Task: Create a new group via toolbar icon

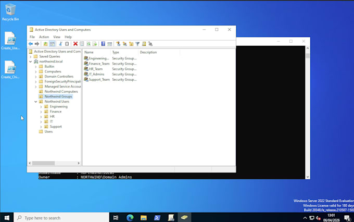Action: click(124, 44)
